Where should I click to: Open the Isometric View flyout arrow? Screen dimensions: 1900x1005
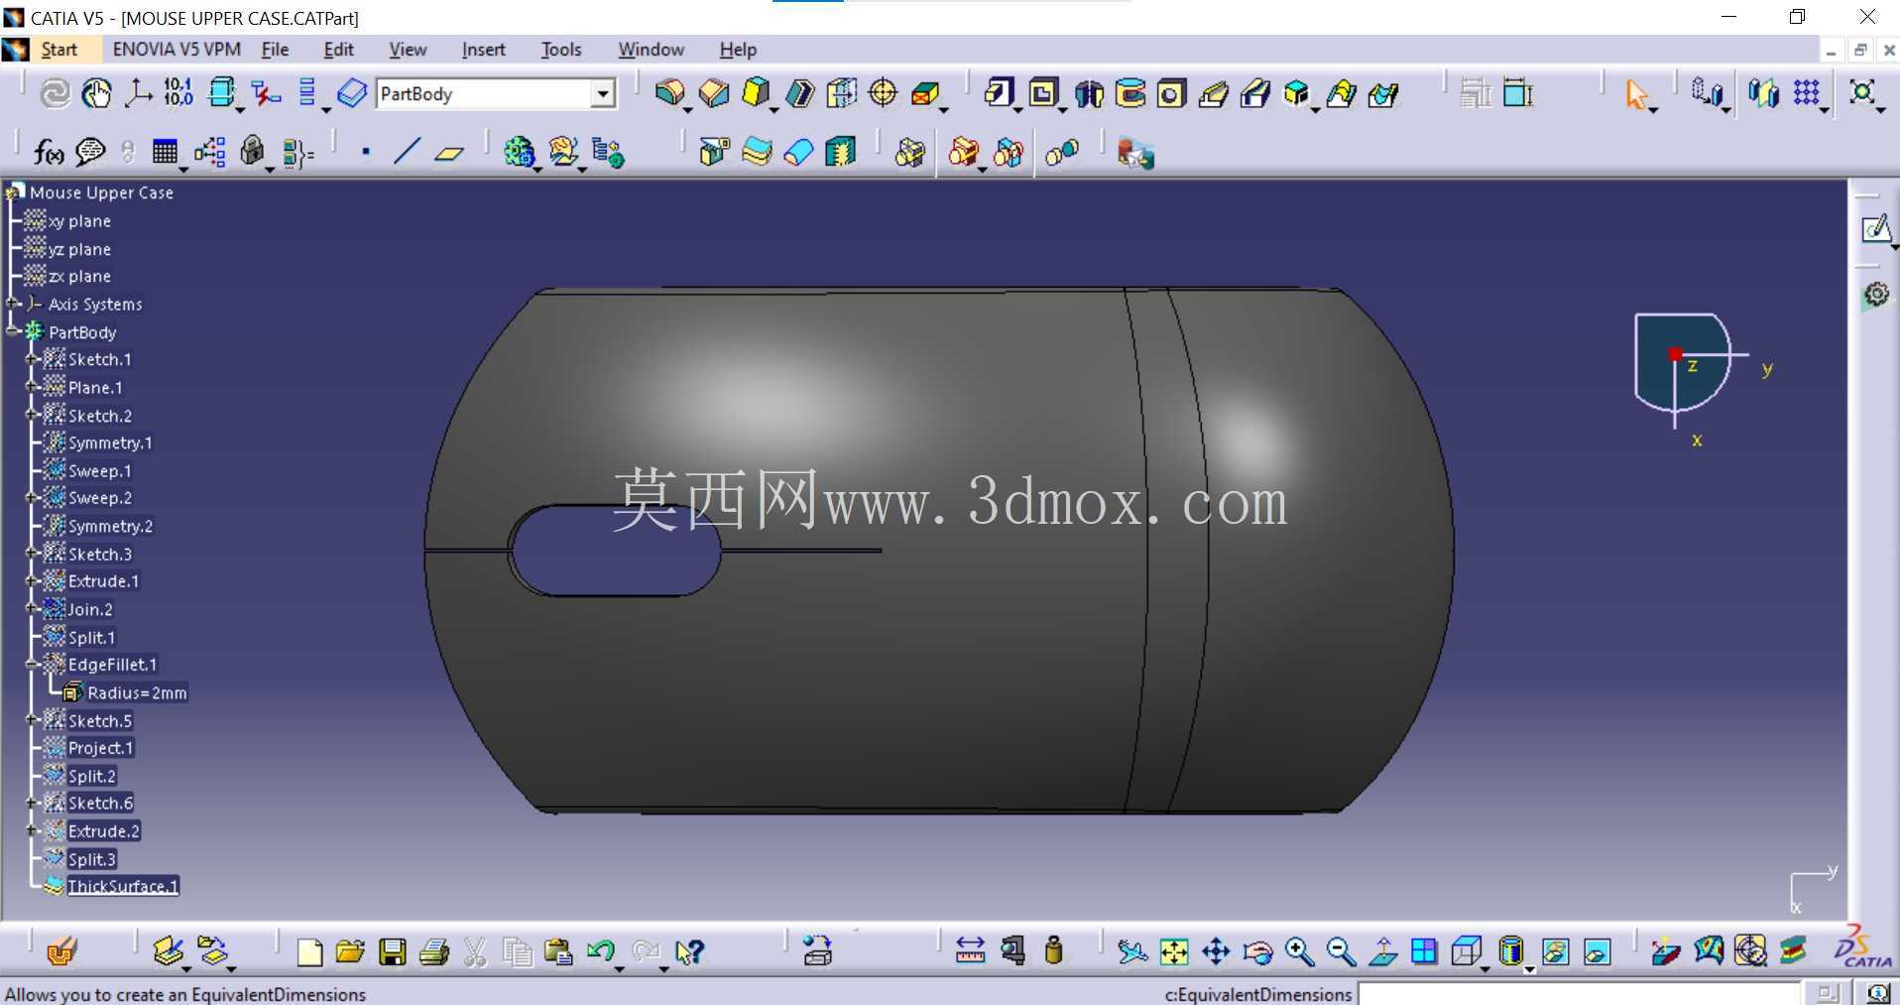tap(1484, 968)
